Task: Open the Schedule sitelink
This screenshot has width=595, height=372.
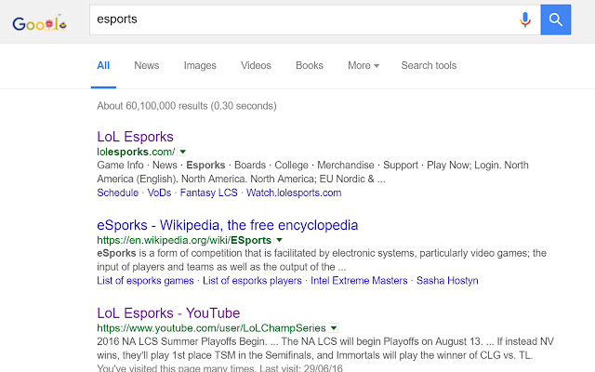Action: point(118,193)
